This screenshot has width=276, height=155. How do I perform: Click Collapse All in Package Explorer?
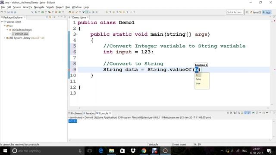coord(47,17)
